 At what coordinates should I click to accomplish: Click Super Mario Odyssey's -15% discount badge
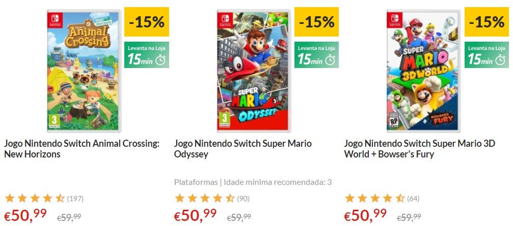pyautogui.click(x=317, y=22)
